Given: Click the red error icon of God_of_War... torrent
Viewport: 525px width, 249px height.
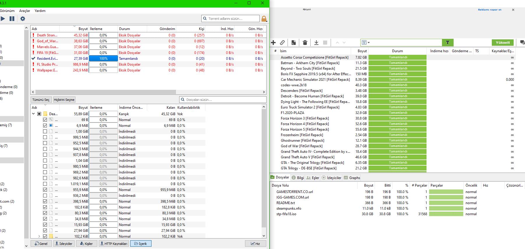Looking at the screenshot, I should [x=34, y=41].
